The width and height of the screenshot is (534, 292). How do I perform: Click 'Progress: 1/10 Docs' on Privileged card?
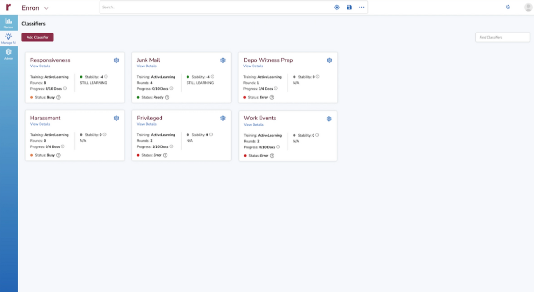click(152, 146)
